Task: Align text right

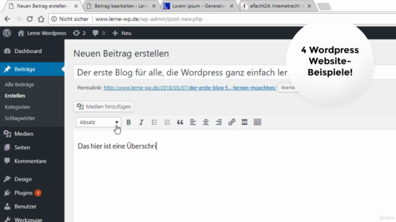Action: pos(218,122)
